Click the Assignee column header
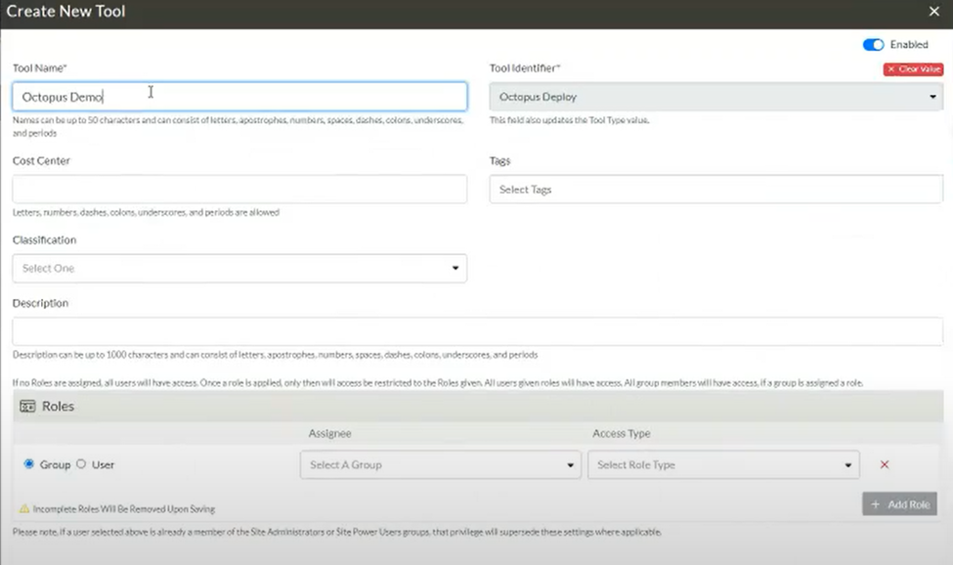Screen dimensions: 953x565 (330, 433)
